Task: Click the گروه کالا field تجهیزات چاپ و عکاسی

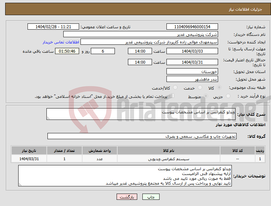Action: 142,136
